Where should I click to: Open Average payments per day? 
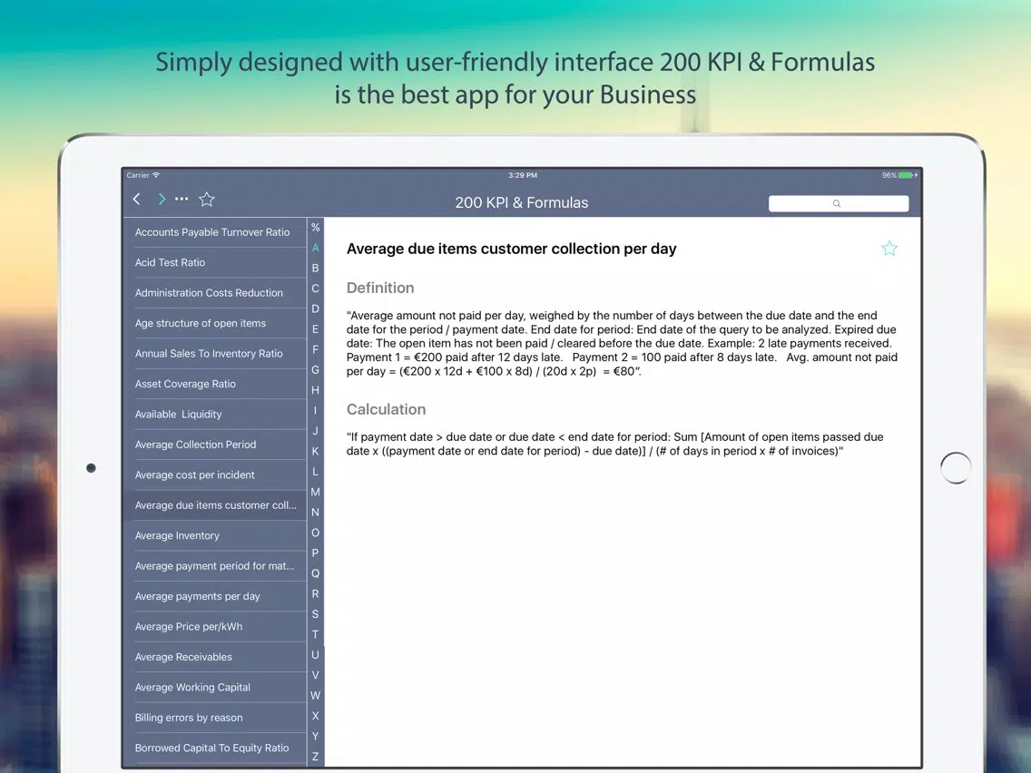[x=214, y=596]
